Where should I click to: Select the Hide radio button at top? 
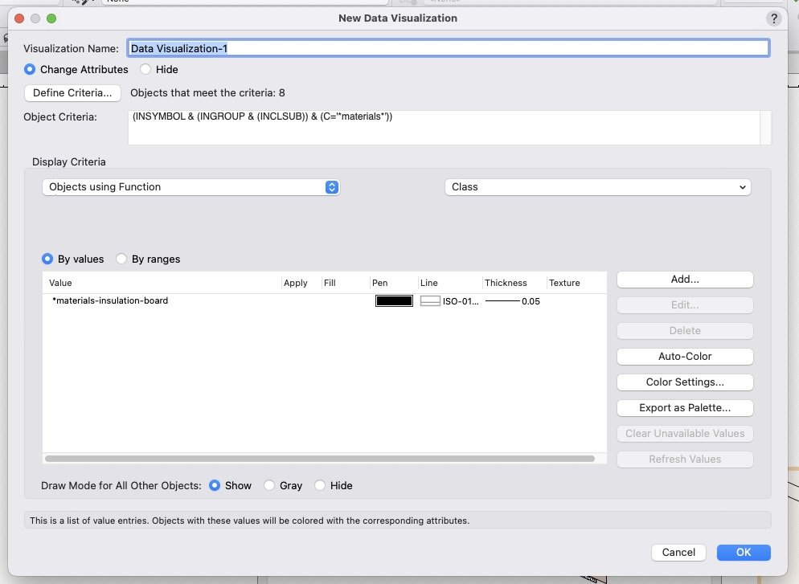coord(145,70)
